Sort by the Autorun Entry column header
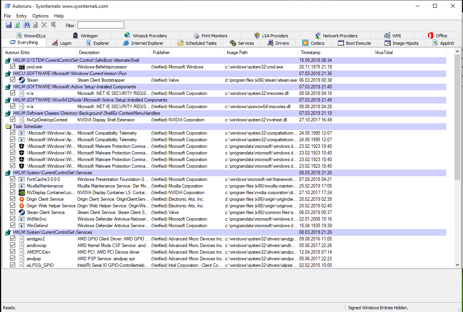Viewport: 463px width, 312px height. point(40,53)
